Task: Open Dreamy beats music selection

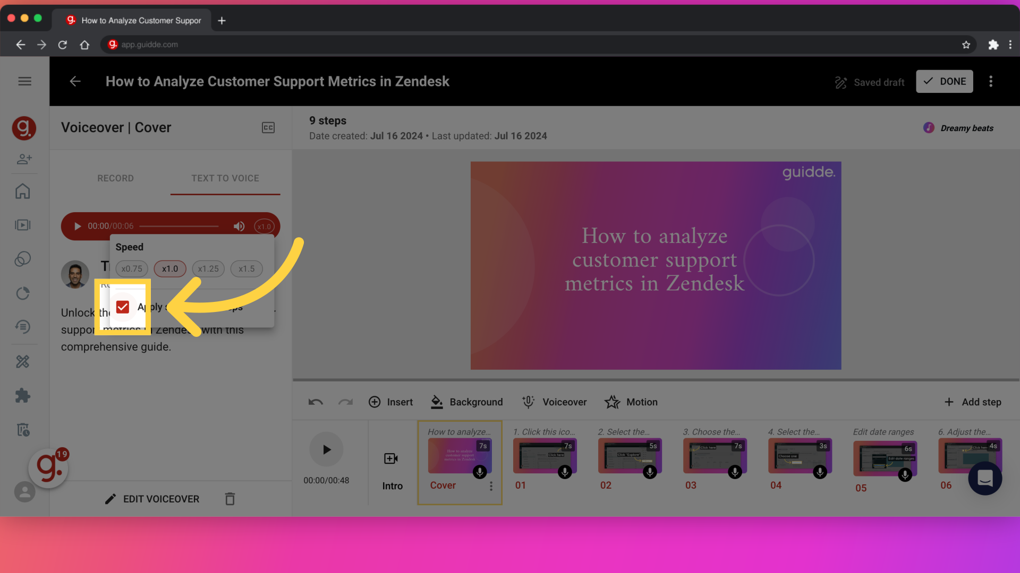Action: pyautogui.click(x=959, y=128)
